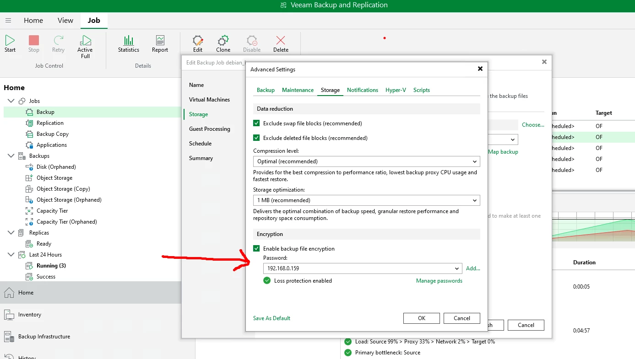
Task: Open job Statistics
Action: click(128, 44)
